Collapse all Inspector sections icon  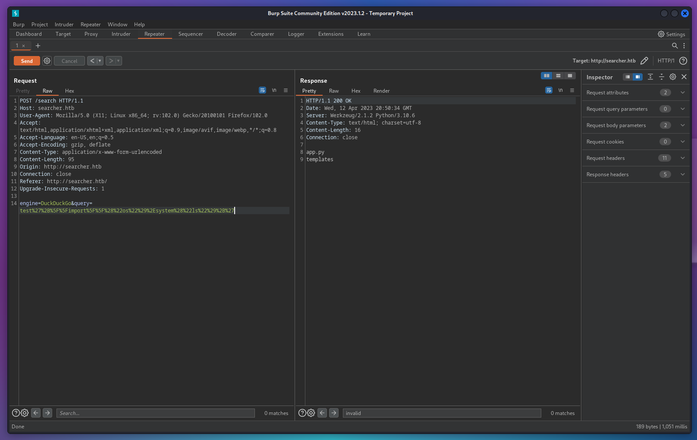661,77
